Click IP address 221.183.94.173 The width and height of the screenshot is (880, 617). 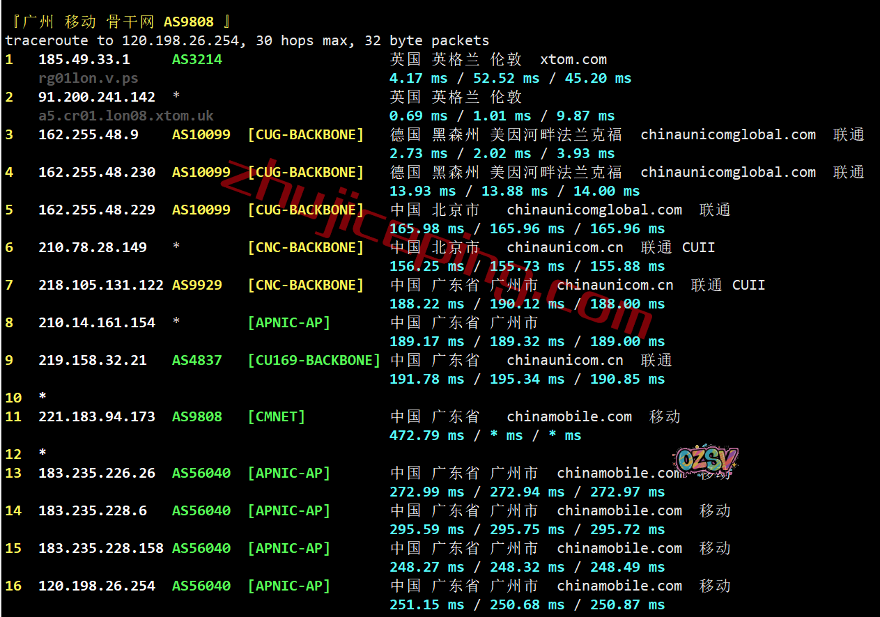96,417
